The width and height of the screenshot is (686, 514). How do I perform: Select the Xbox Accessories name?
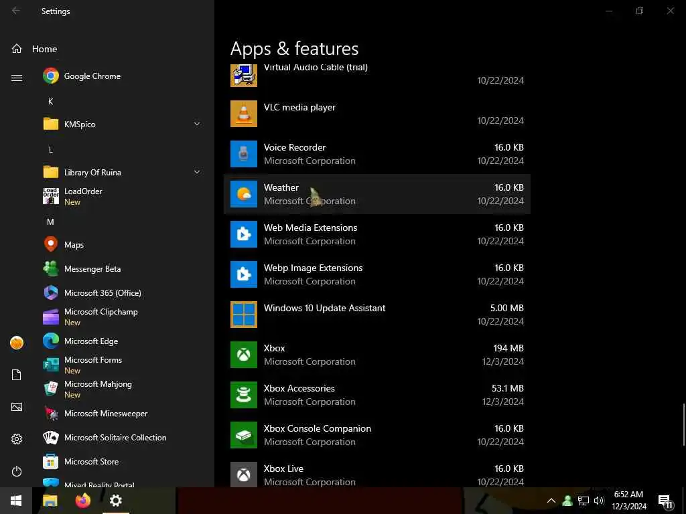pos(299,389)
